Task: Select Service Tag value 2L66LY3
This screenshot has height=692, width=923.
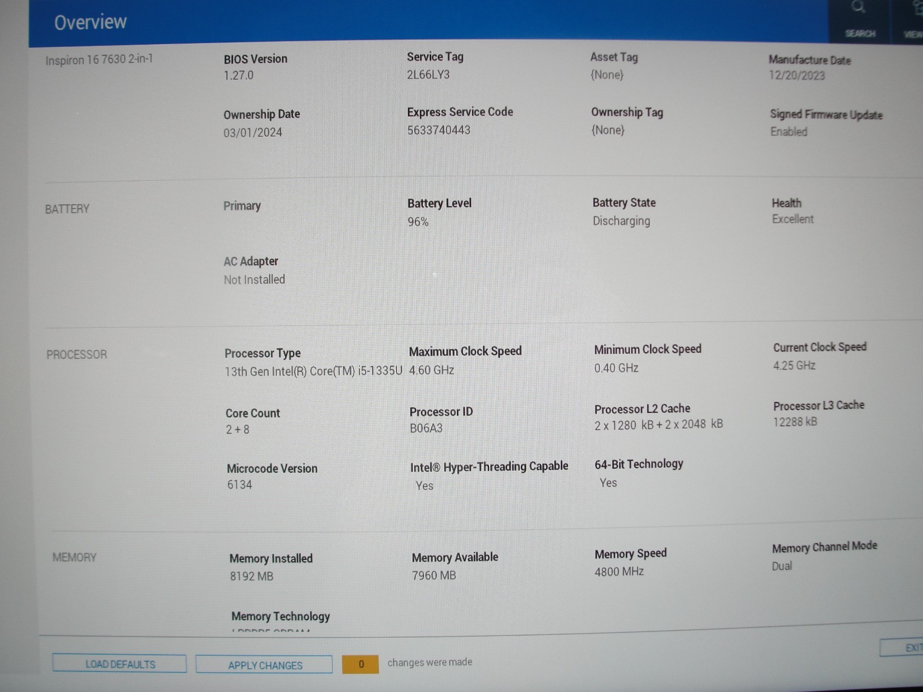Action: point(428,74)
